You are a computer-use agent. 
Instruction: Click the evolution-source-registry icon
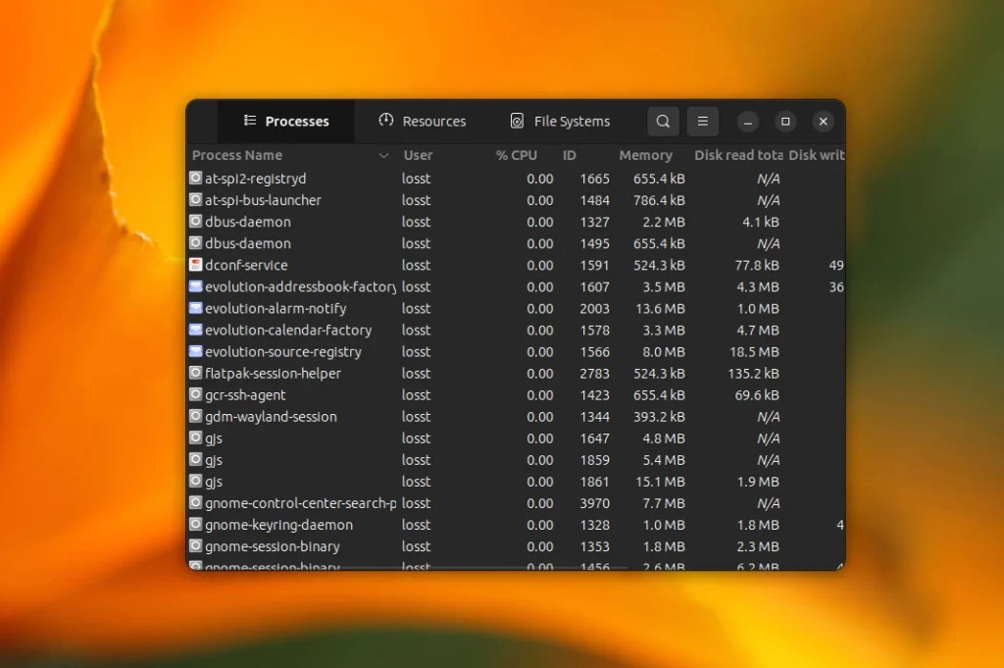coord(195,351)
